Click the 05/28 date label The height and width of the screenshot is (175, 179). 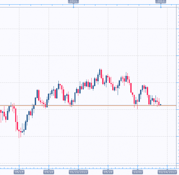tap(108, 172)
